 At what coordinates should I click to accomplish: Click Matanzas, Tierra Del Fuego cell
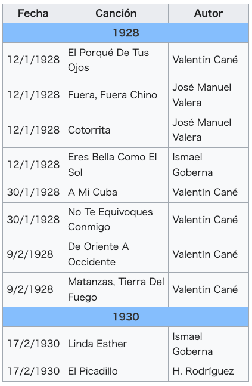116,289
